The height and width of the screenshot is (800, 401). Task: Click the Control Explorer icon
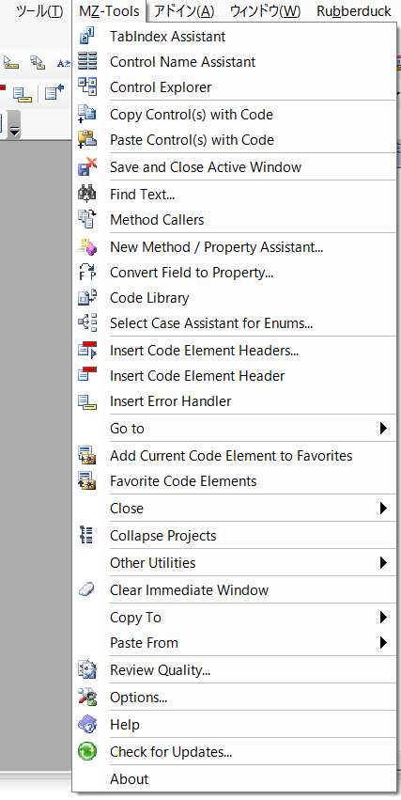pyautogui.click(x=87, y=86)
